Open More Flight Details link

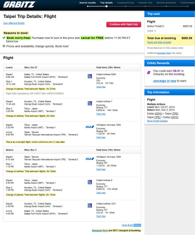coord(157,121)
